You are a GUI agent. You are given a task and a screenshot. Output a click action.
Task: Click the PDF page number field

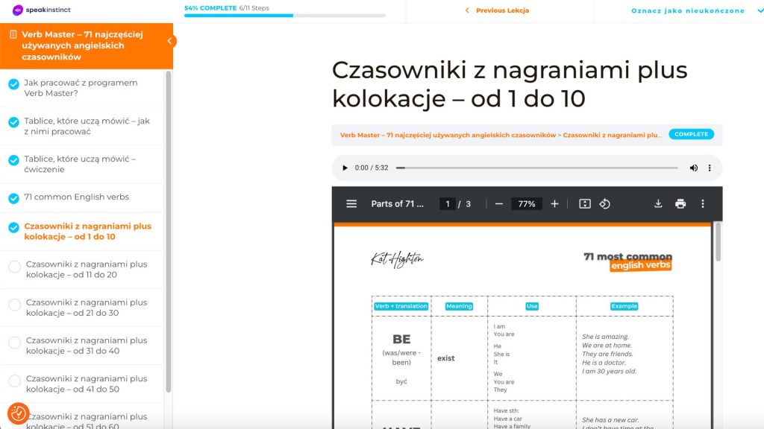click(x=448, y=204)
